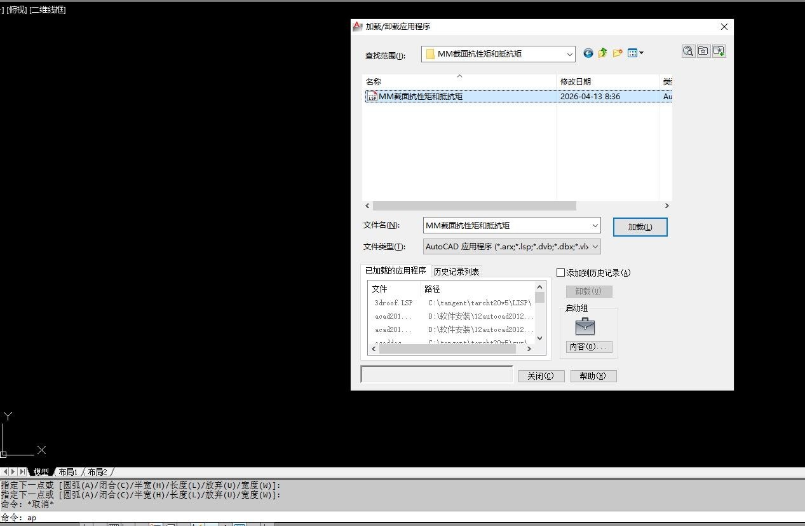Go up one folder level
The height and width of the screenshot is (526, 805).
coord(602,53)
